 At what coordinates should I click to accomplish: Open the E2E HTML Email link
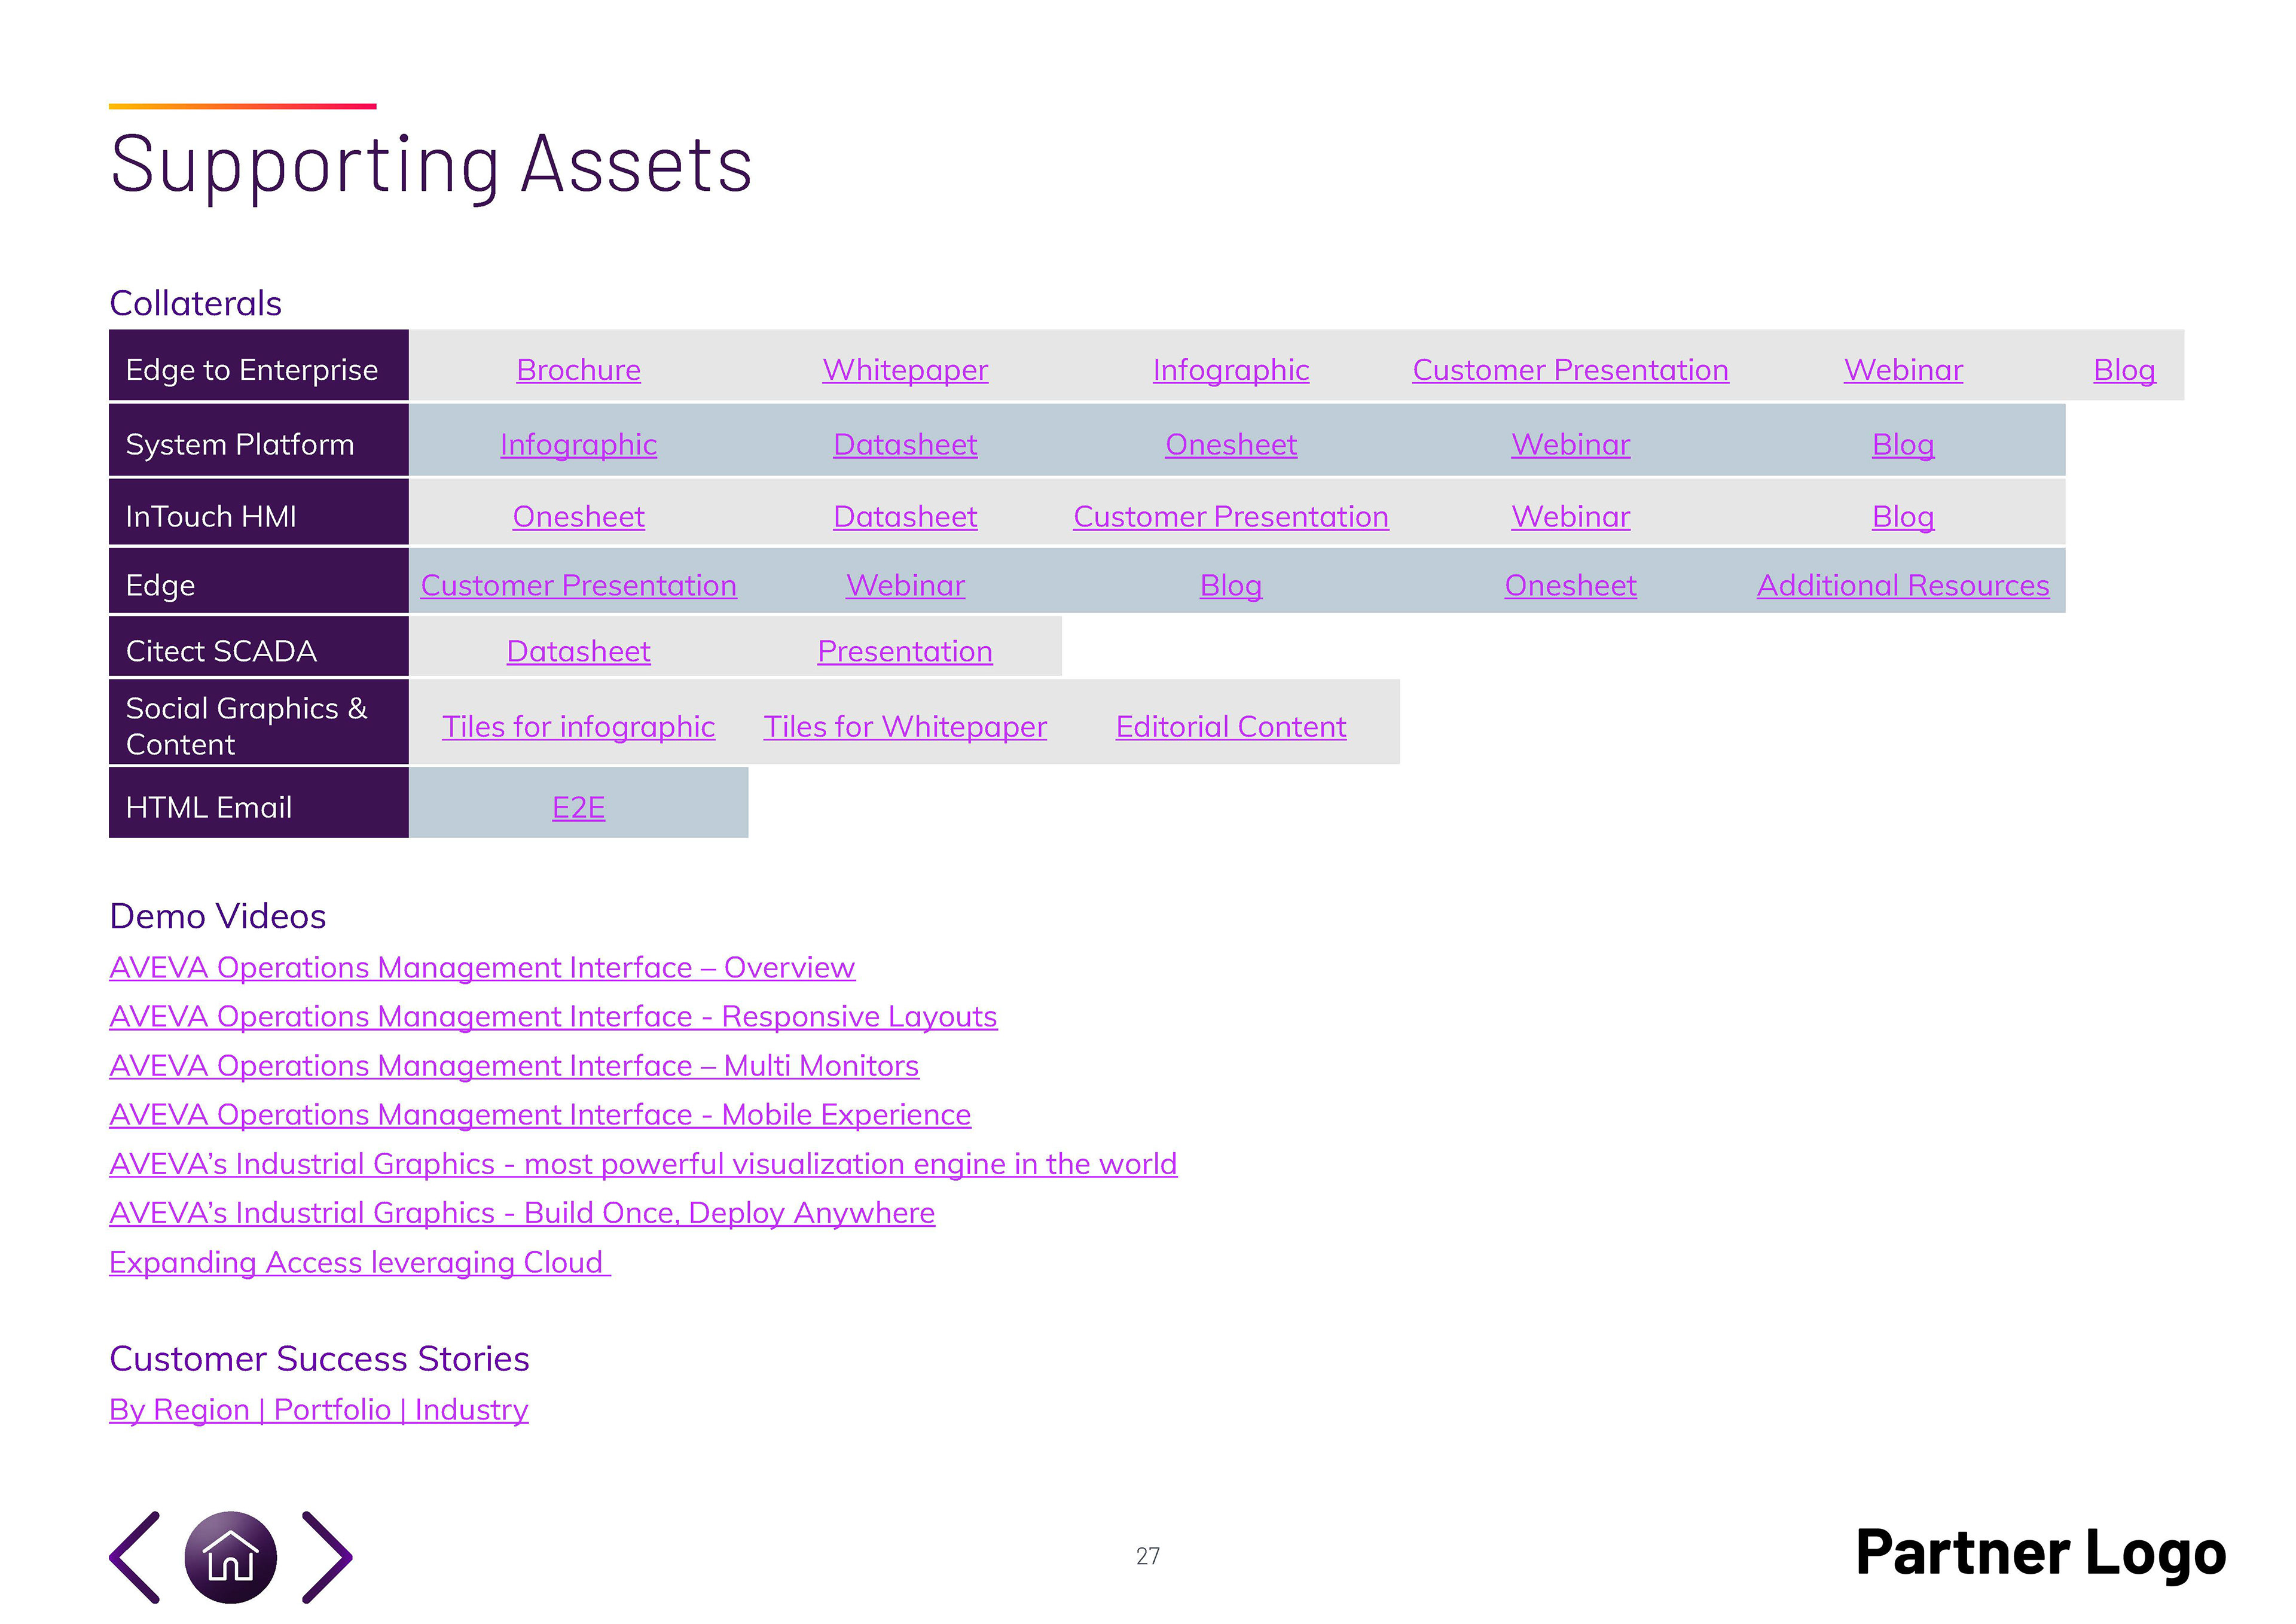click(x=578, y=808)
